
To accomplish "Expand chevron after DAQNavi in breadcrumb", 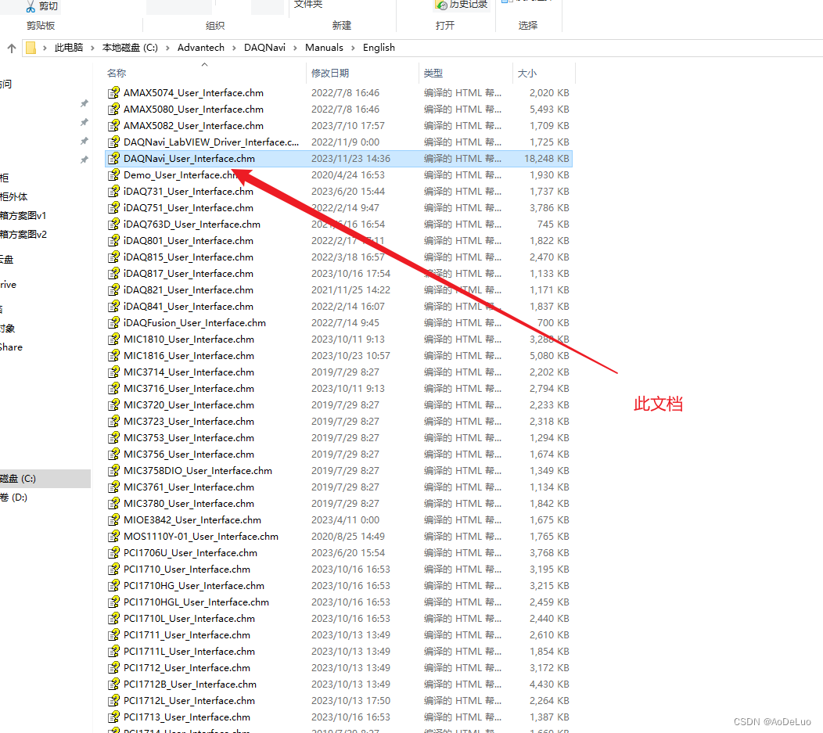I will click(295, 49).
